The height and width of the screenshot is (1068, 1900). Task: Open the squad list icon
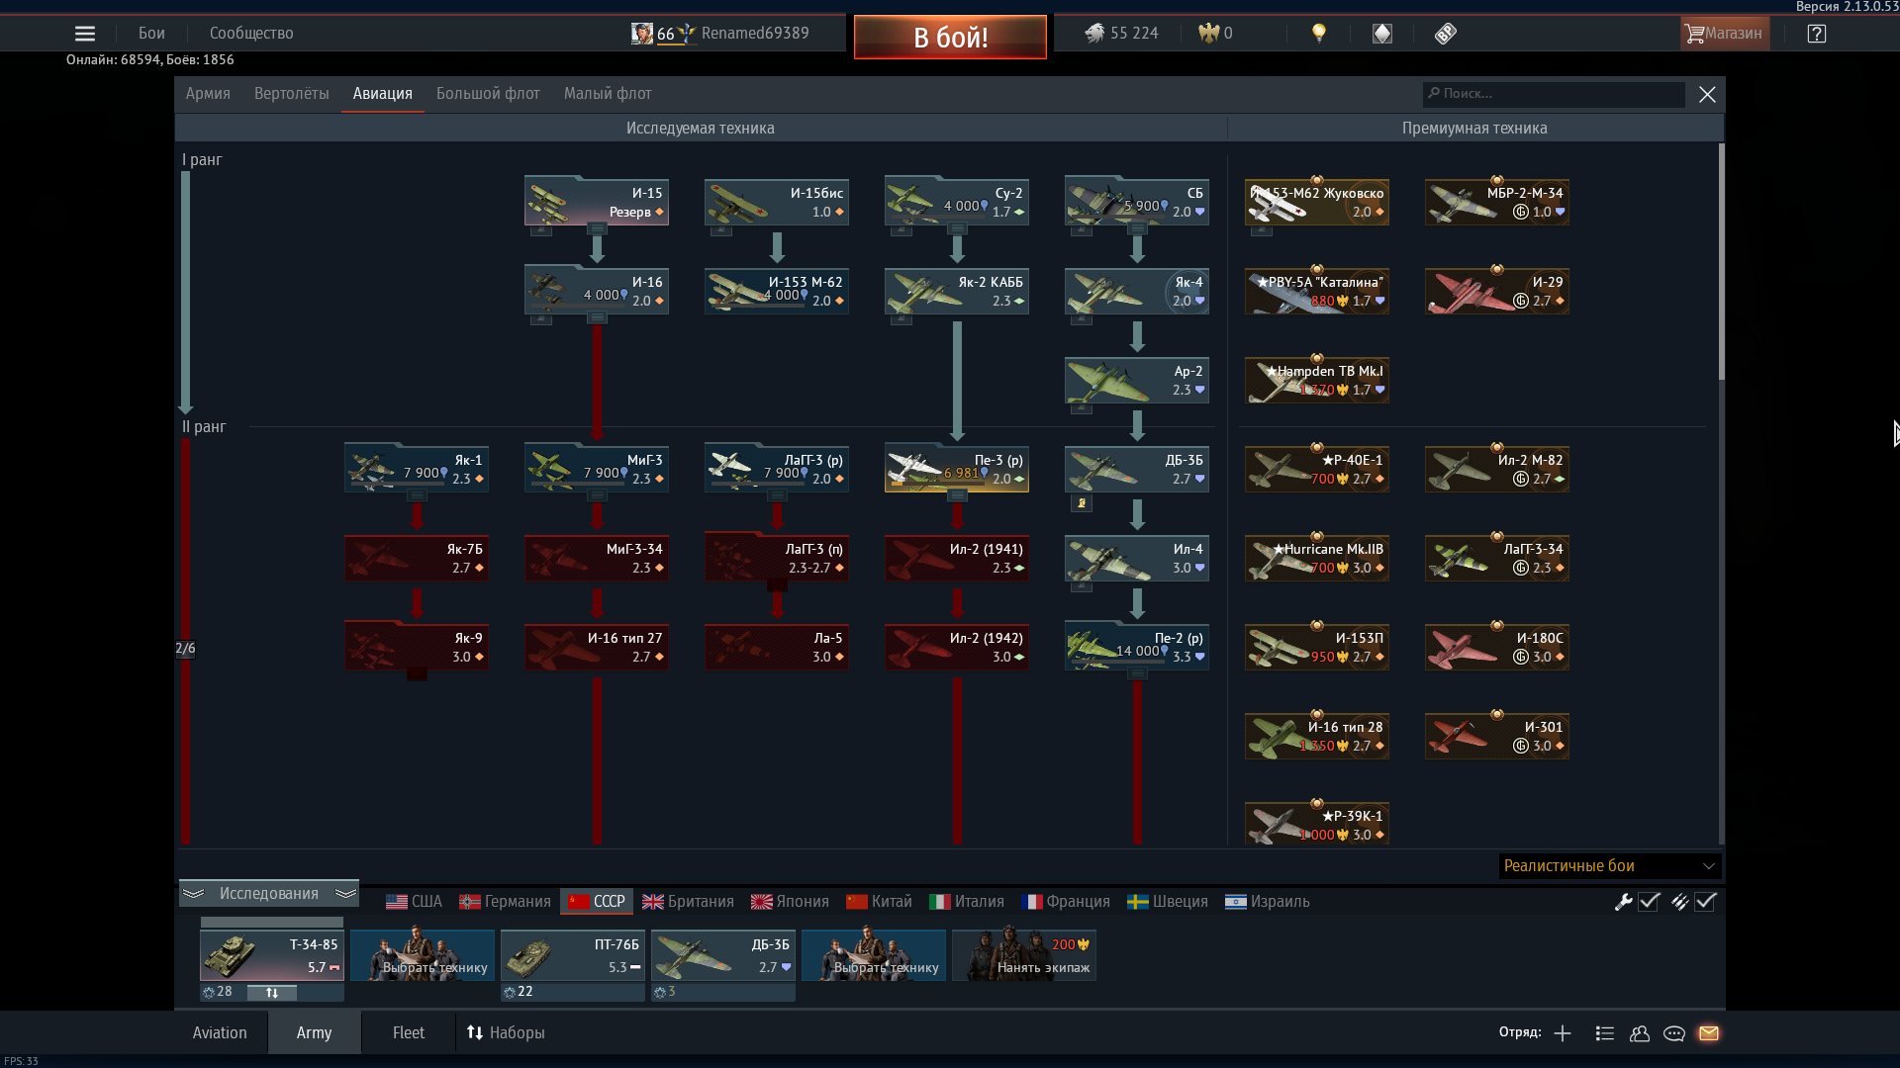(x=1605, y=1033)
